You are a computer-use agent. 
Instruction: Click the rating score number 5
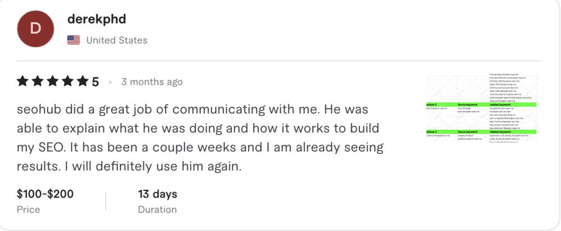tap(95, 82)
